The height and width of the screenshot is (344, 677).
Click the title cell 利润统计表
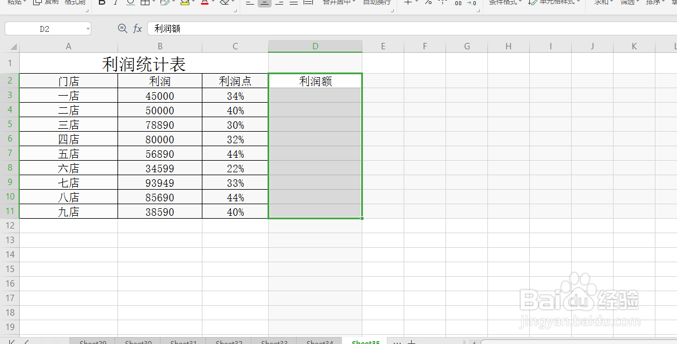pos(144,63)
